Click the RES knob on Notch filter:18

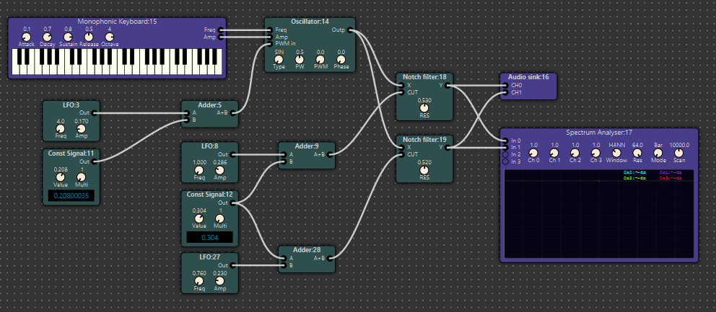(424, 109)
